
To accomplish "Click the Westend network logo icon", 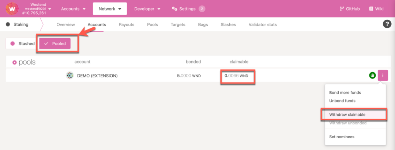I will (12, 9).
